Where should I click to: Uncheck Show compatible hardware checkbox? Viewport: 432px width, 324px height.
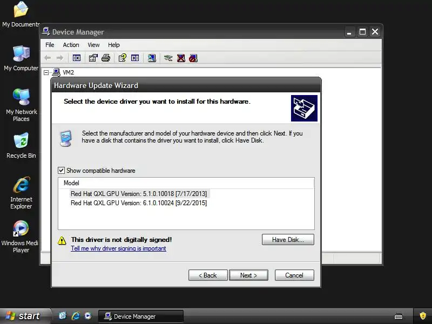61,170
